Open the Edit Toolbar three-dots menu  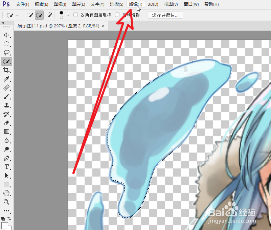(6, 211)
